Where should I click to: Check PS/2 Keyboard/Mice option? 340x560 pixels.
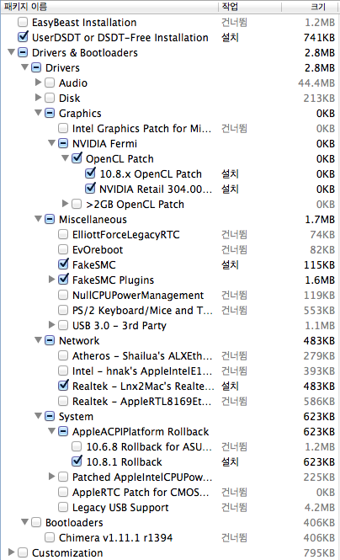[63, 310]
